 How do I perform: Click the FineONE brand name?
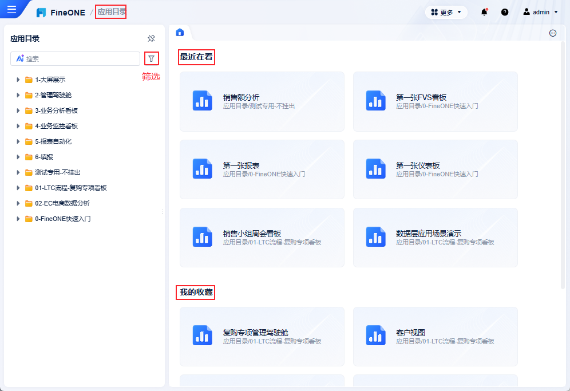68,13
